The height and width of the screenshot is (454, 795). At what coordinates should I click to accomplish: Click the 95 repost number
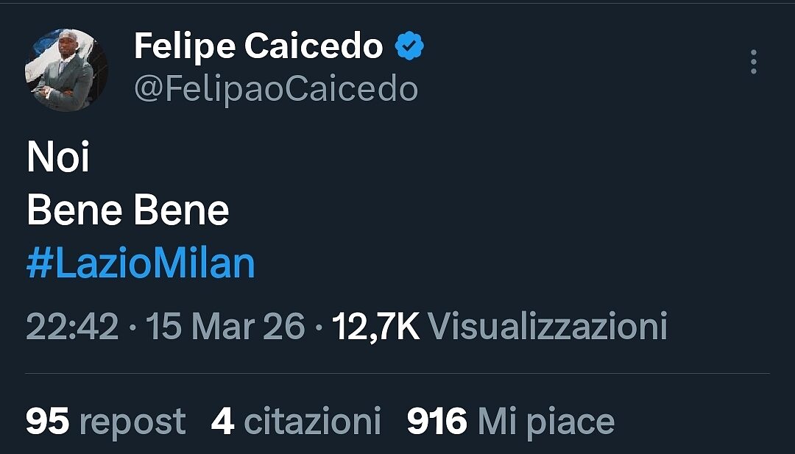coord(47,422)
